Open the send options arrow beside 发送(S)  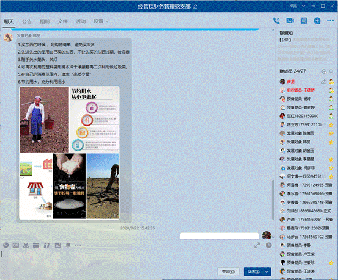point(266,271)
